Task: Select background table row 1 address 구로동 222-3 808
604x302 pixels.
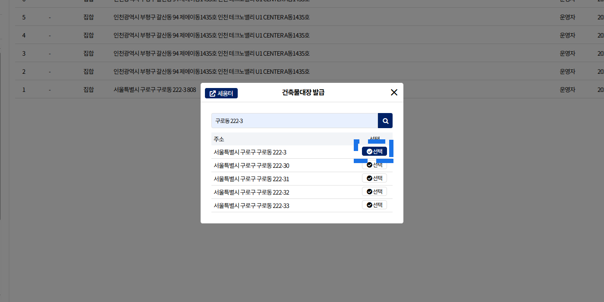Action: [x=154, y=90]
